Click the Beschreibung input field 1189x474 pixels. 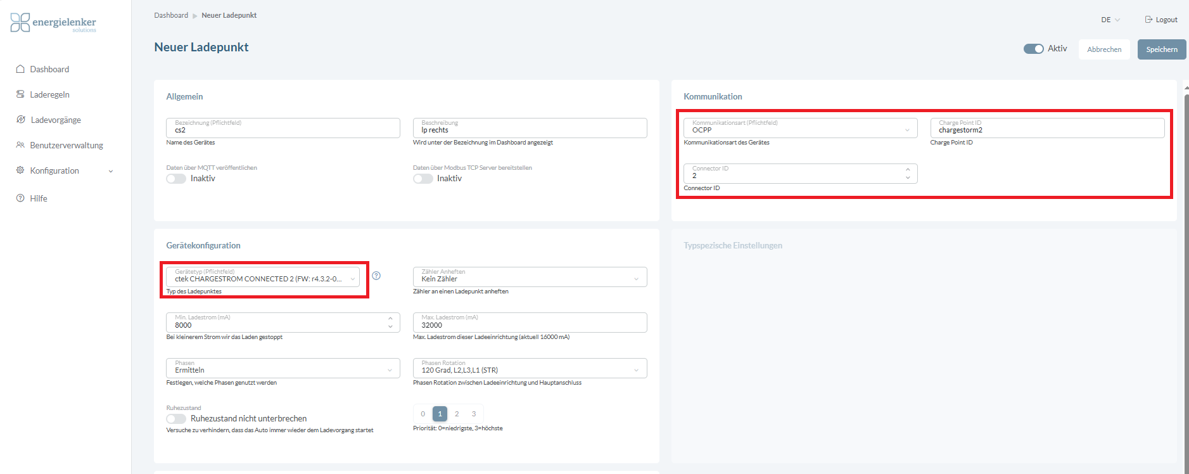tap(530, 128)
